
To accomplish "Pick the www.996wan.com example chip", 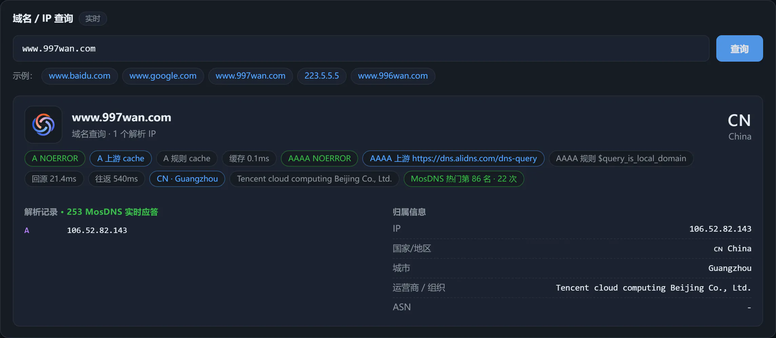I will (x=393, y=76).
